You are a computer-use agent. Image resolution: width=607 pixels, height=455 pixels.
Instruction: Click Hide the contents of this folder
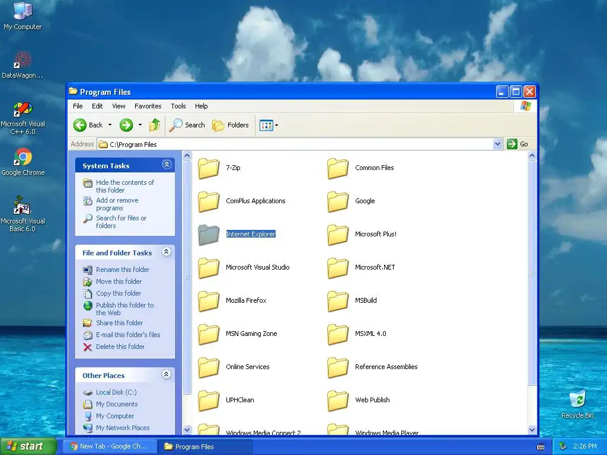point(124,186)
